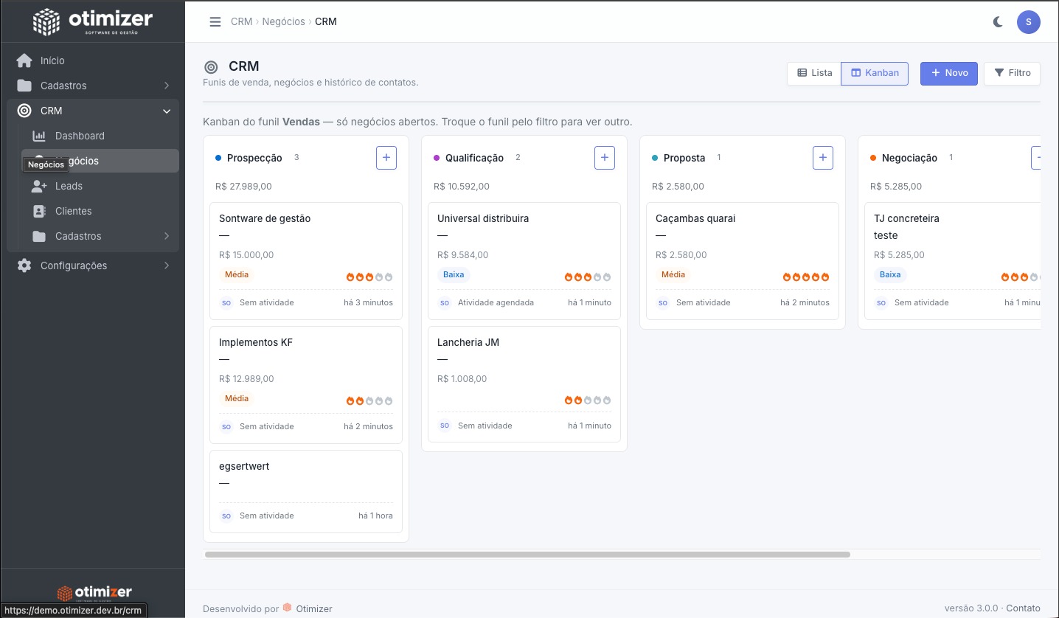This screenshot has width=1059, height=618.
Task: Open Dashboard chart icon in sidebar
Action: (x=39, y=136)
